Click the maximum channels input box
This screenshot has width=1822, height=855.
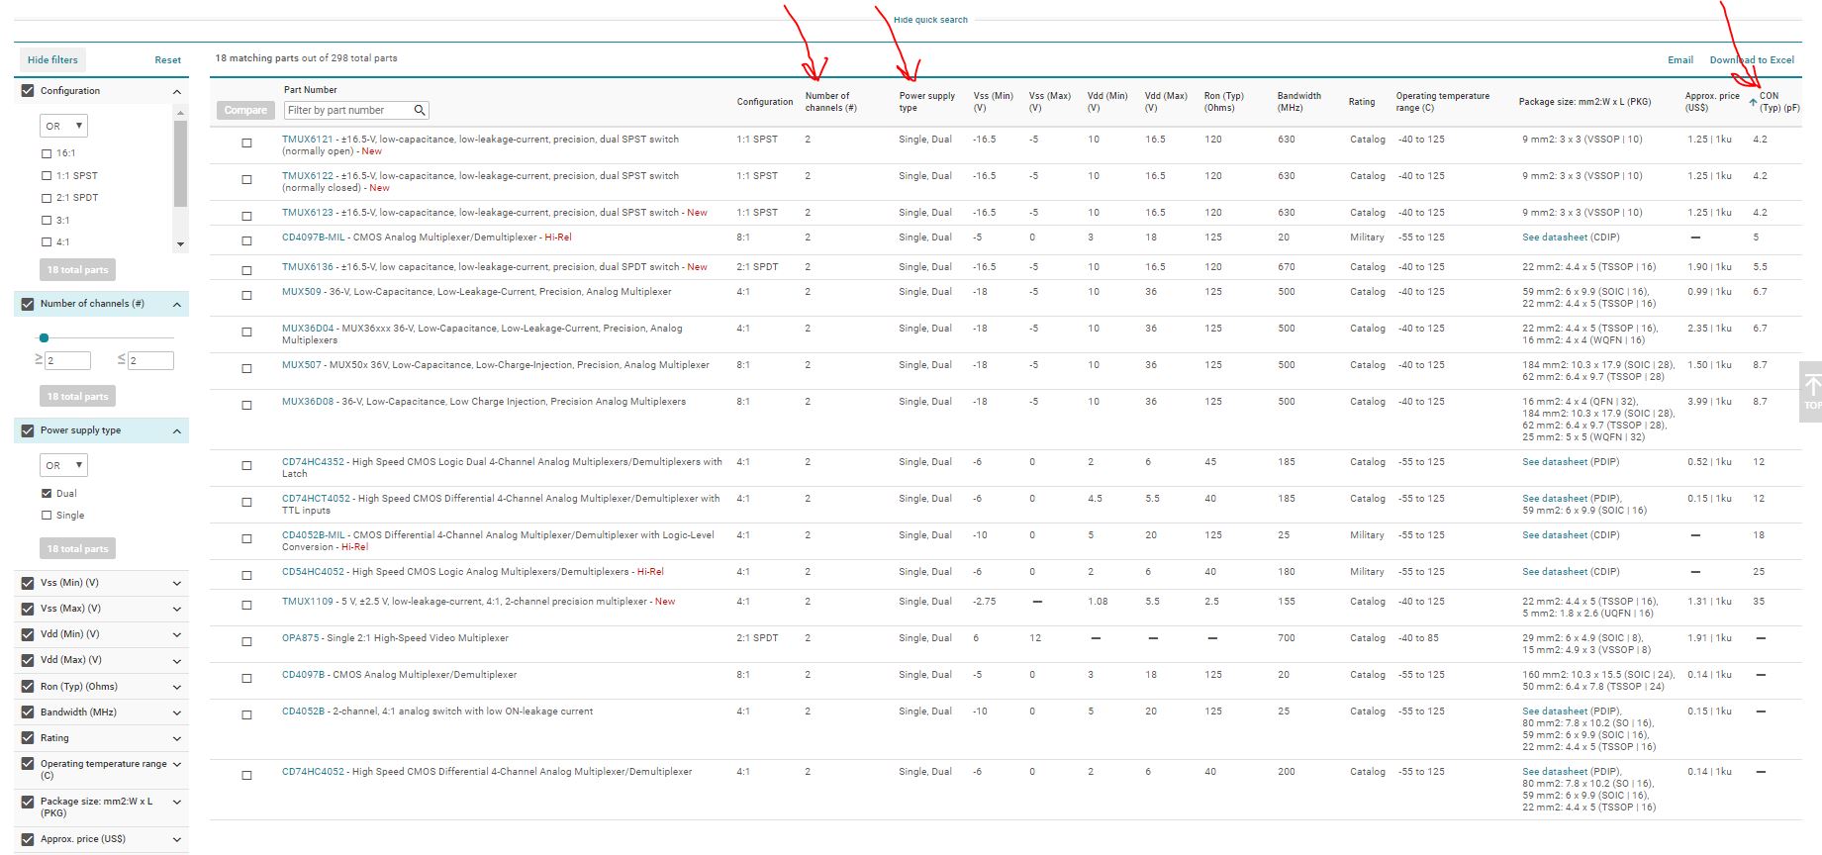click(x=150, y=361)
